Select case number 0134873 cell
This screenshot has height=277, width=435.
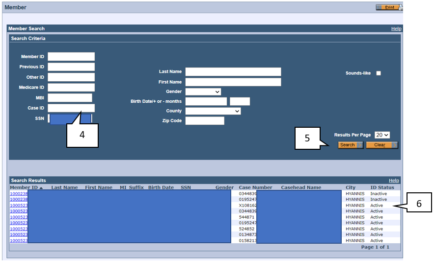[x=248, y=235]
